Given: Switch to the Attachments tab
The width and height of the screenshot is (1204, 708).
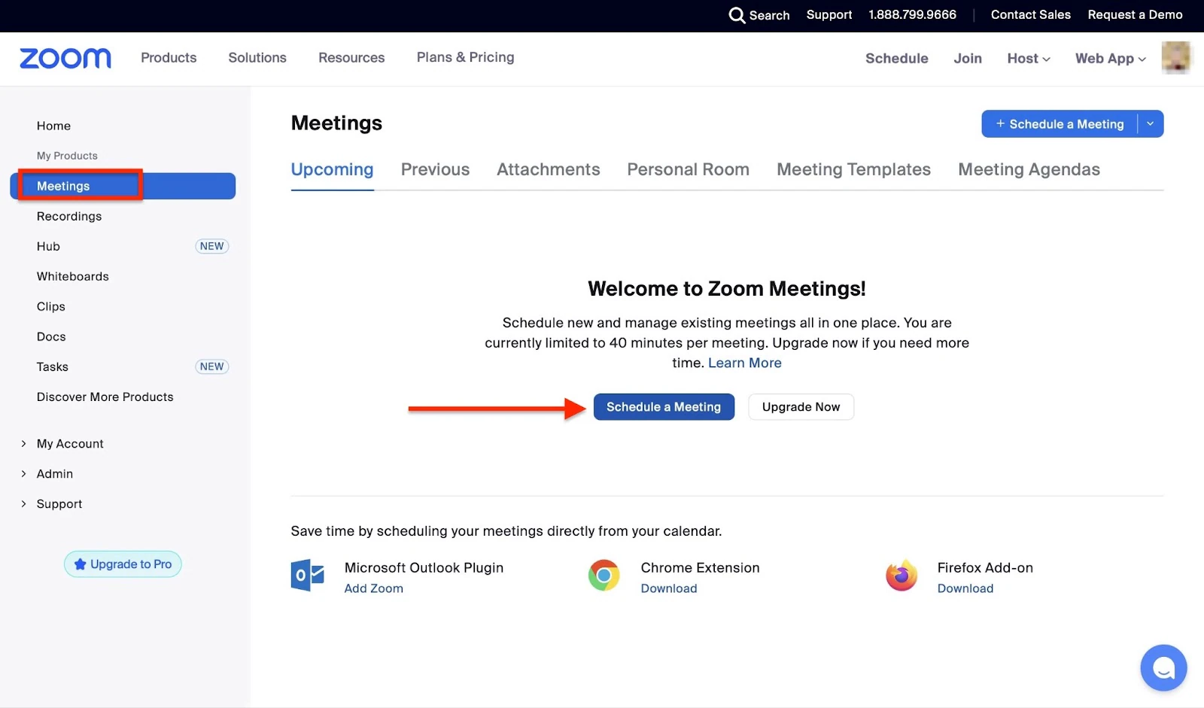Looking at the screenshot, I should [x=549, y=170].
